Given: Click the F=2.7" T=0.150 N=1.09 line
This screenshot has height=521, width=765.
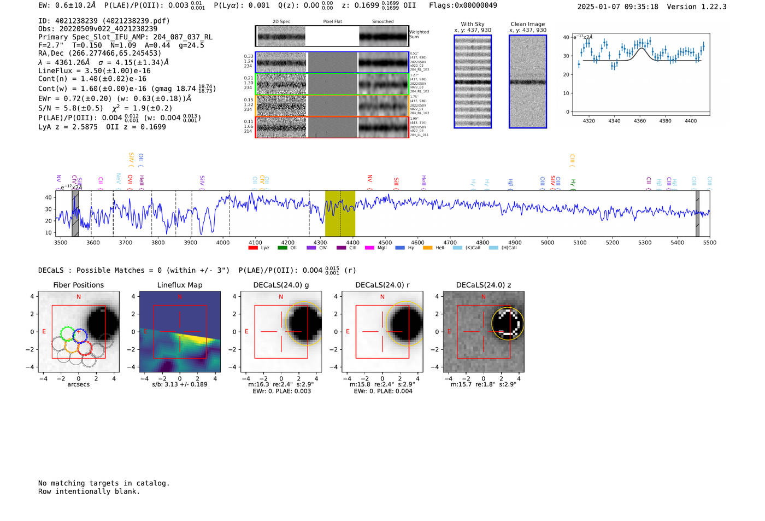Looking at the screenshot, I should pos(121,45).
